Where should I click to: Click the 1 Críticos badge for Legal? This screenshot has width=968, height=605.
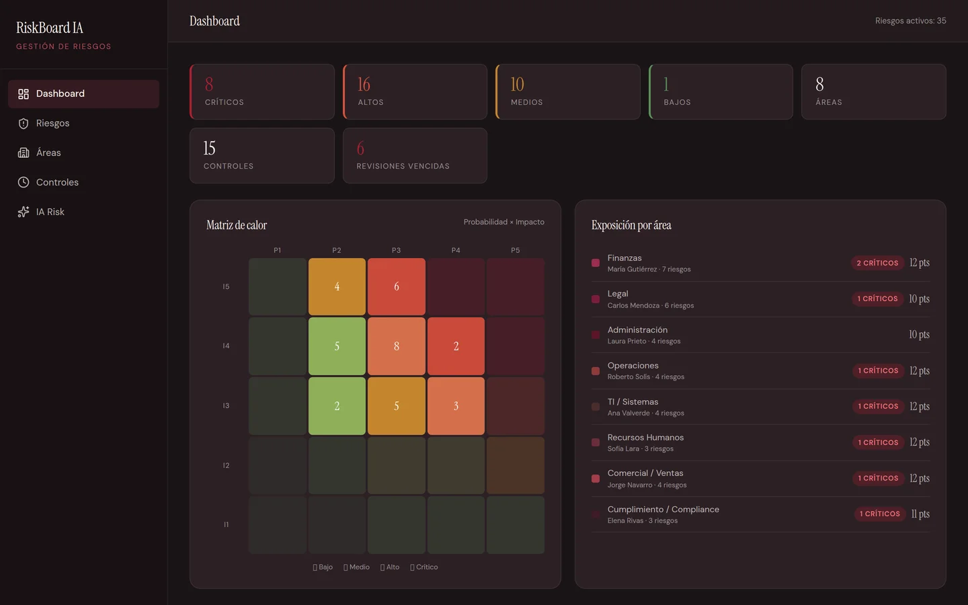[877, 298]
